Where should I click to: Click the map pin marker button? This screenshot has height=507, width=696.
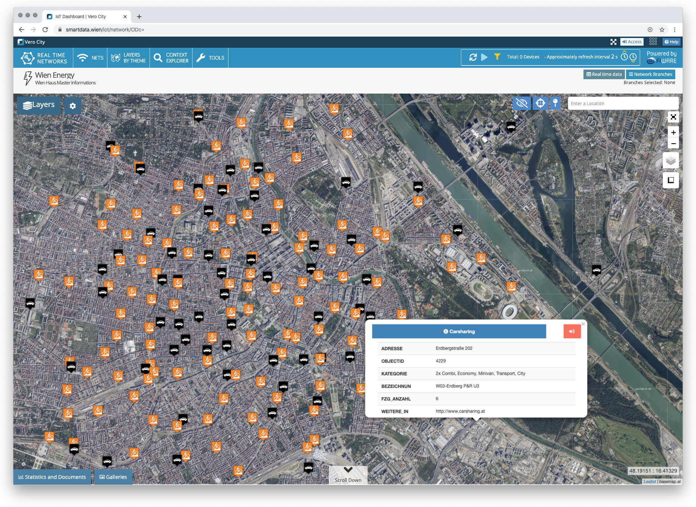coord(555,103)
